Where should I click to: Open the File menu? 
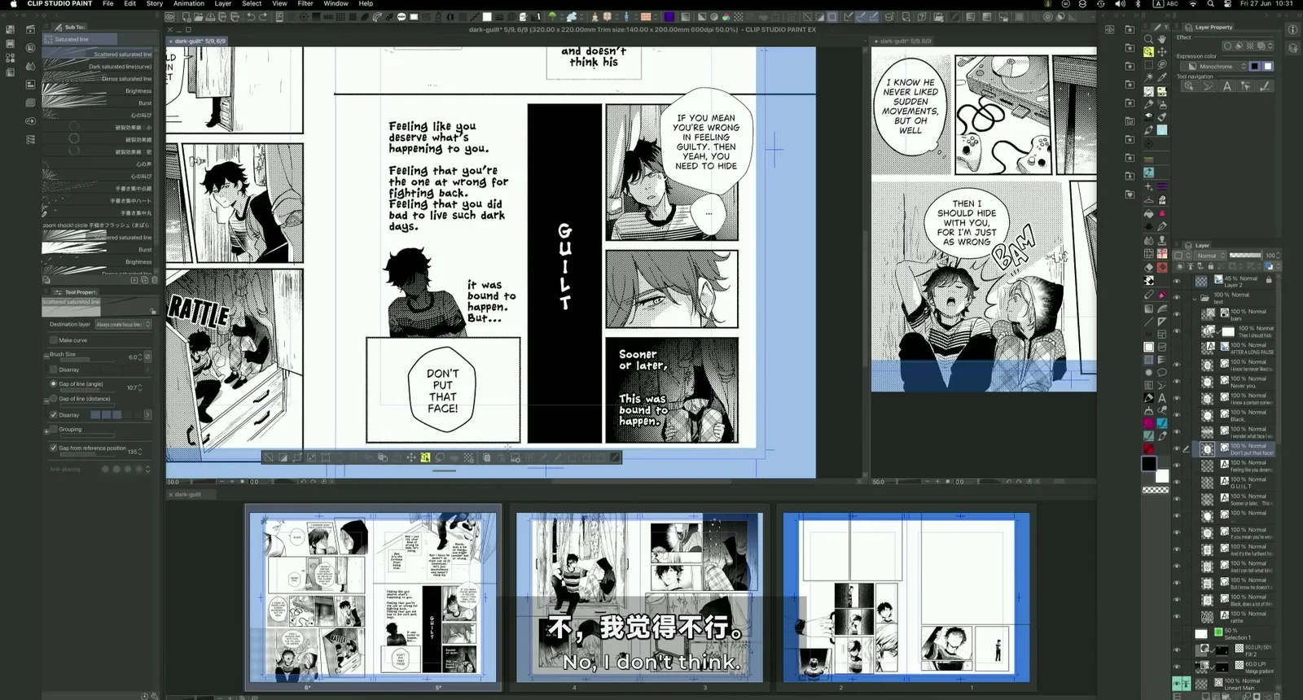107,3
